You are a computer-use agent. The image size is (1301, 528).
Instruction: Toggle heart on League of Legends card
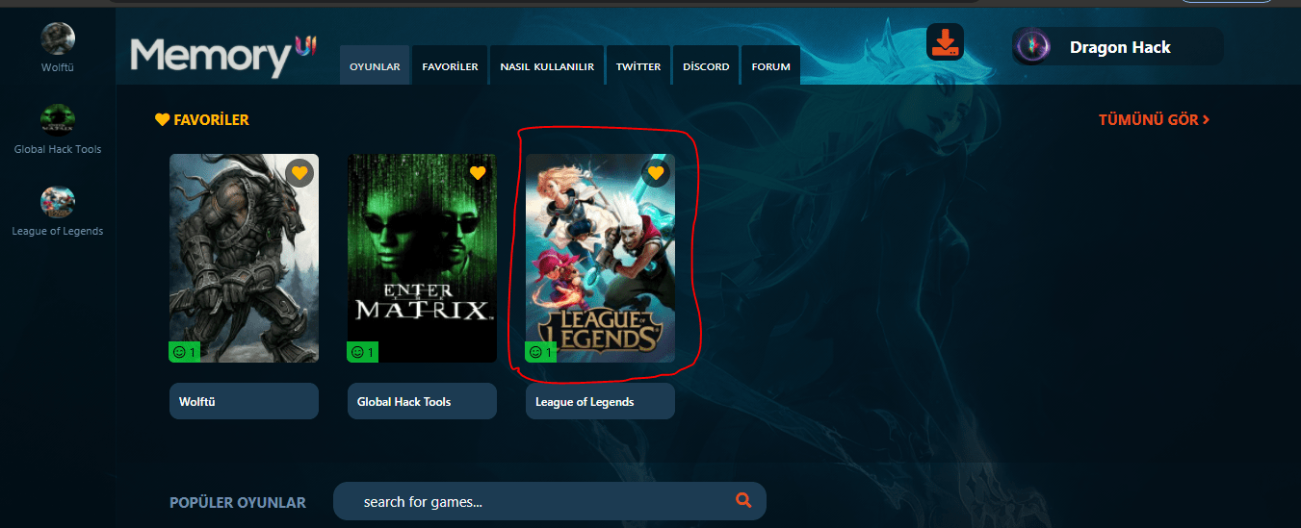click(x=656, y=173)
